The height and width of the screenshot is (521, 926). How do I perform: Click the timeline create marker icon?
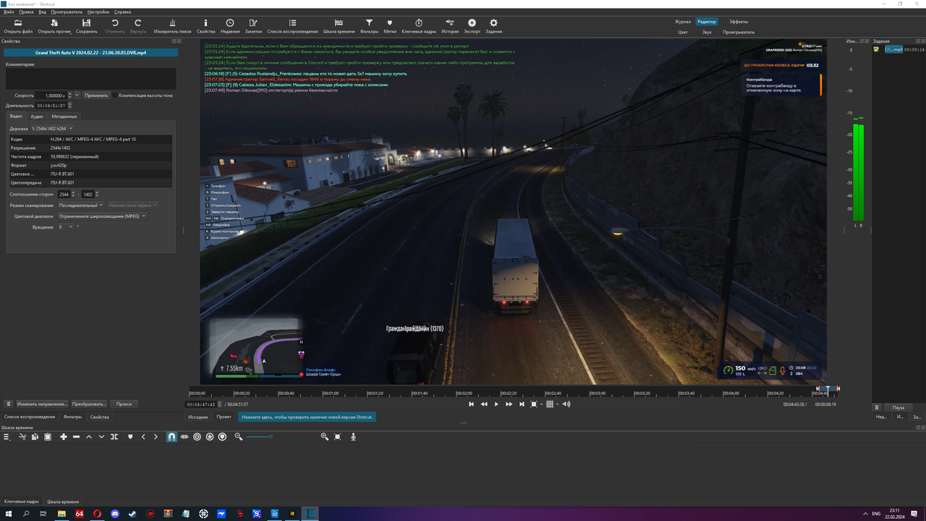130,437
